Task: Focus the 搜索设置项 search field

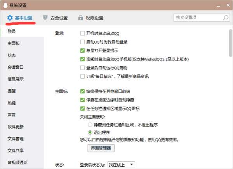Action: tap(202, 18)
